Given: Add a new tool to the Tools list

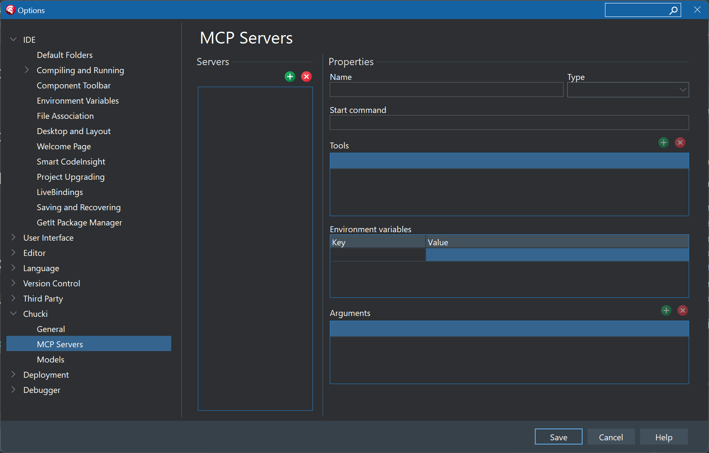Looking at the screenshot, I should pyautogui.click(x=663, y=143).
